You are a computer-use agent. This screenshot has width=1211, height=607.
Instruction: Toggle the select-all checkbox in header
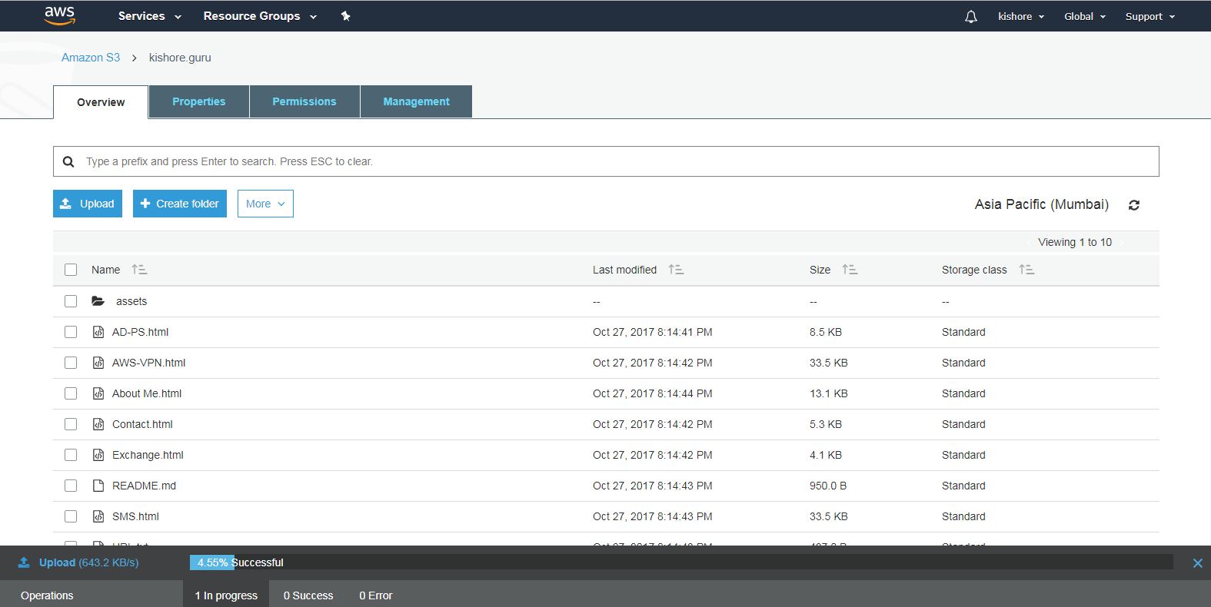71,270
